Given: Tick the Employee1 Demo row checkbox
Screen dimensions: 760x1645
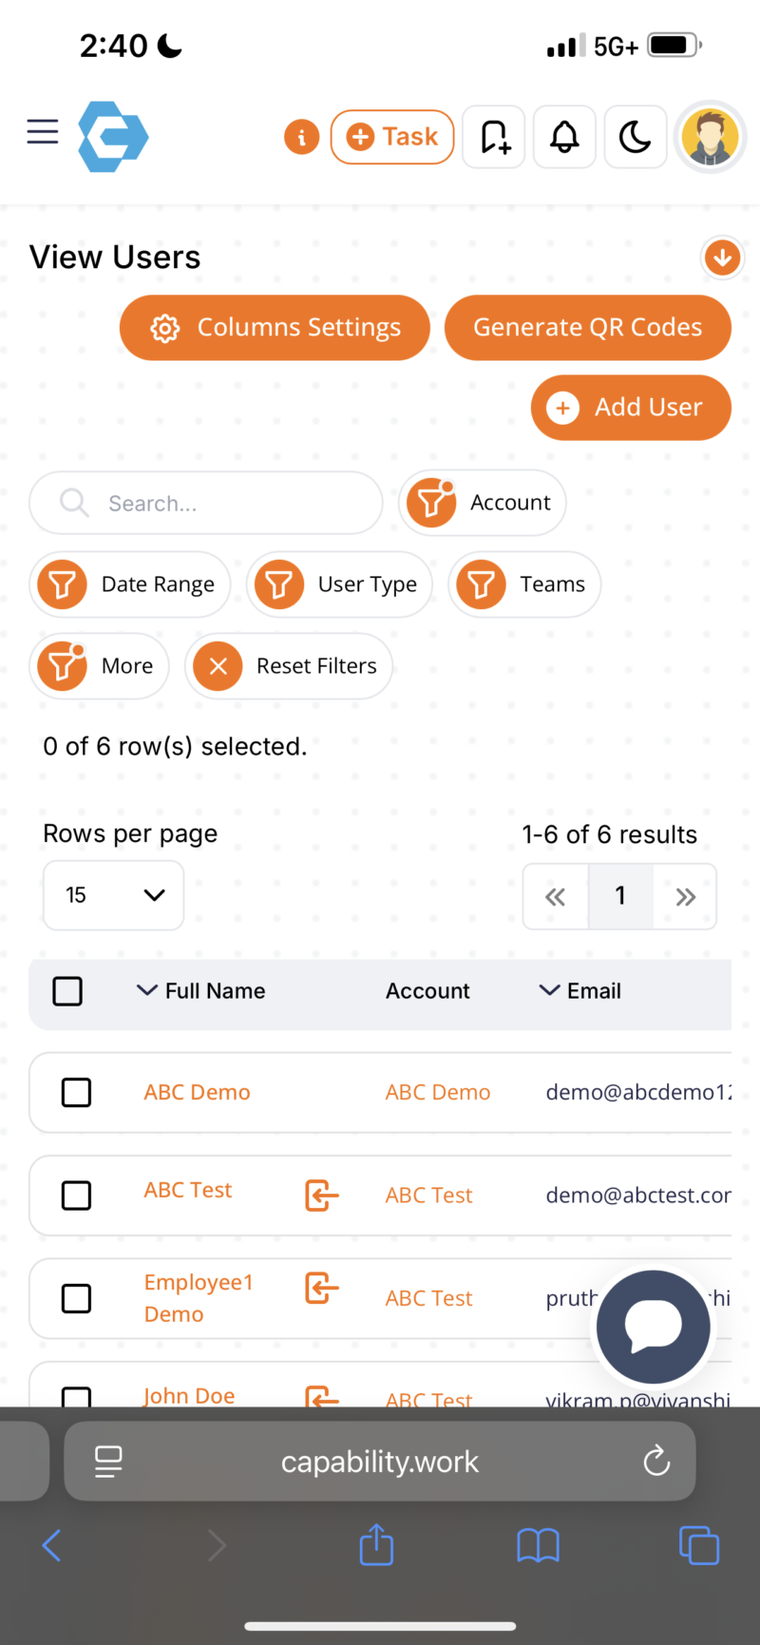Looking at the screenshot, I should click(x=76, y=1298).
